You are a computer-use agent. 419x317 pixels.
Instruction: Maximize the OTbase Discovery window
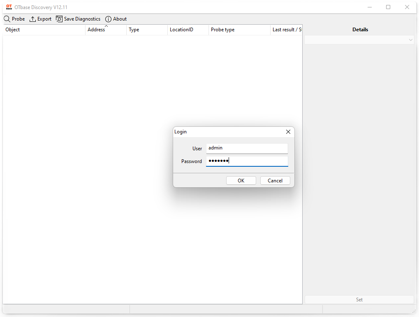(x=388, y=7)
